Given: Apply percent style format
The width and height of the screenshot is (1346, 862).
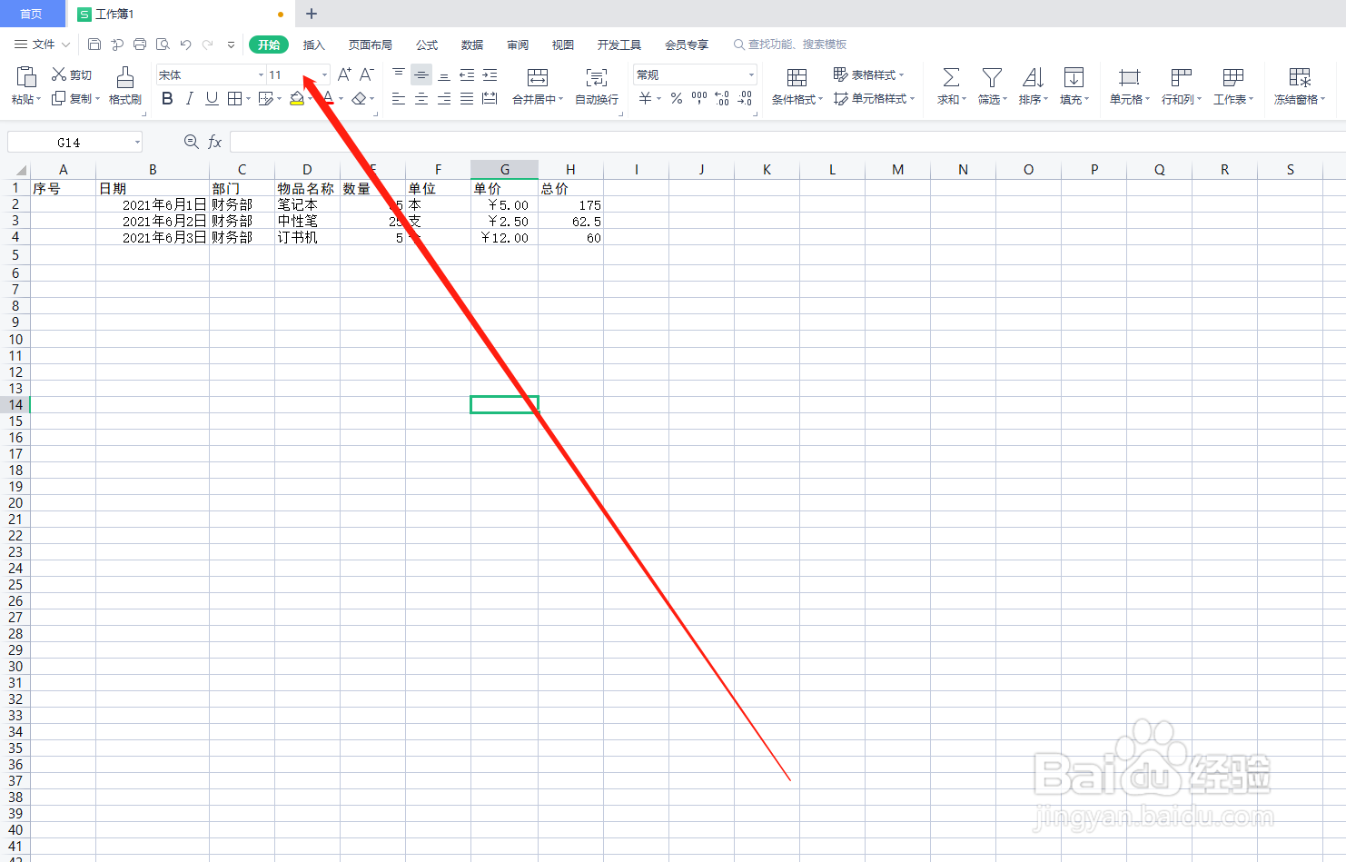Looking at the screenshot, I should coord(677,98).
